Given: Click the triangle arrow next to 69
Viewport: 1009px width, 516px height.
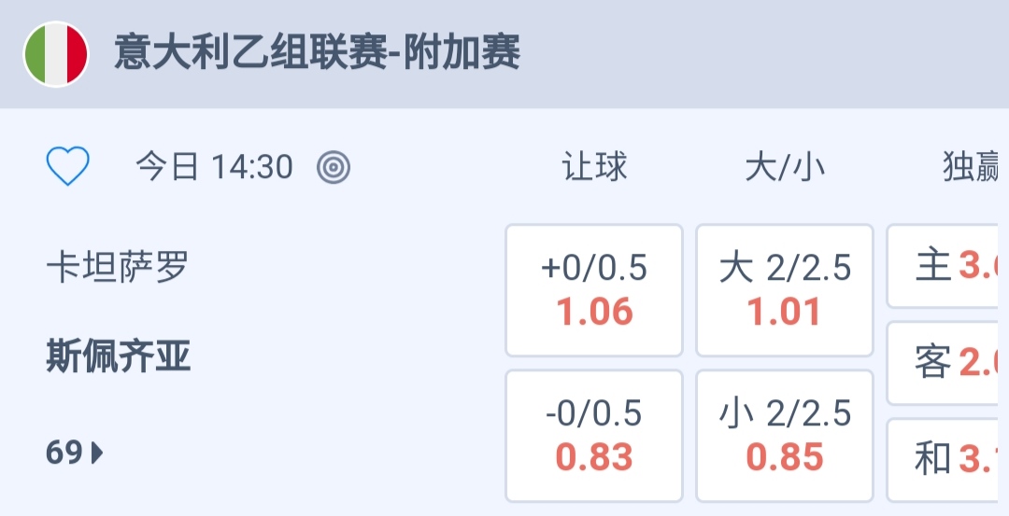Looking at the screenshot, I should tap(98, 453).
